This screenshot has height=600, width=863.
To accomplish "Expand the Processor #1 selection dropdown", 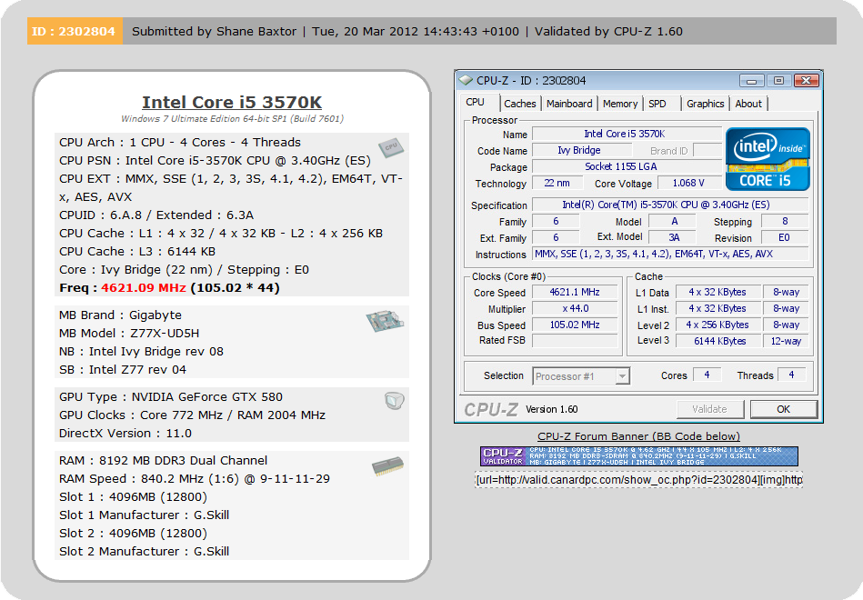I will click(x=623, y=376).
